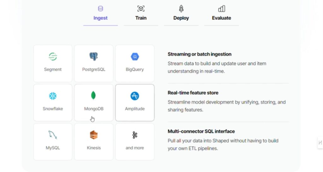Viewport: 323px width, 172px height.
Task: Select the Amplitude connector icon
Action: (135, 96)
